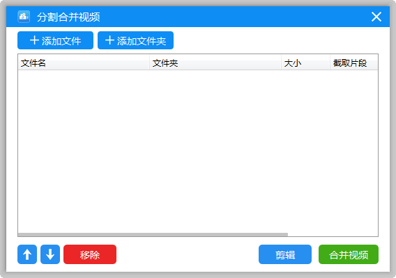Screen dimensions: 396x278
Task: Close the 分割合并视频 dialog window
Action: pyautogui.click(x=376, y=17)
